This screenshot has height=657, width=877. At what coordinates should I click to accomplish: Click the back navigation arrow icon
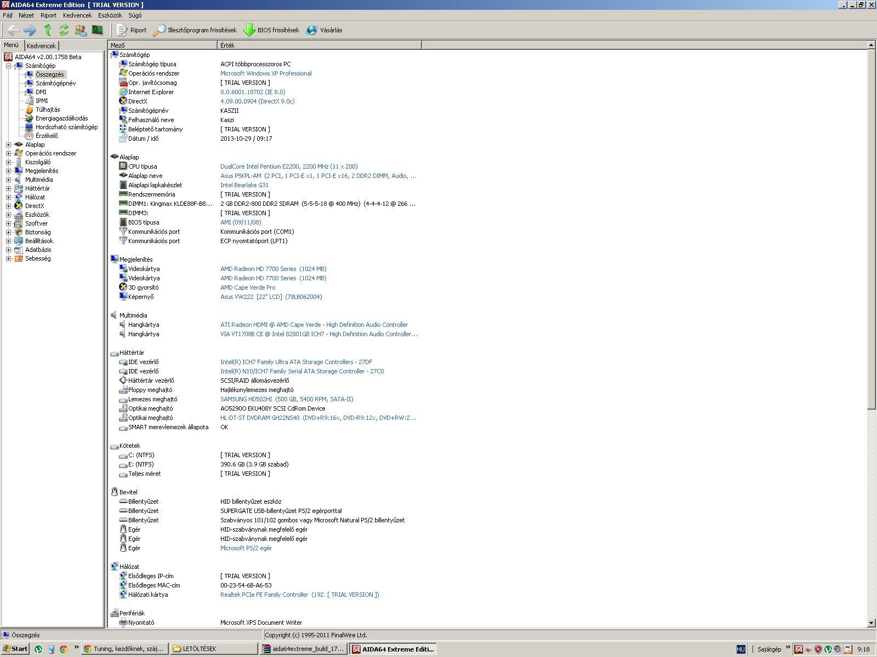coord(13,30)
